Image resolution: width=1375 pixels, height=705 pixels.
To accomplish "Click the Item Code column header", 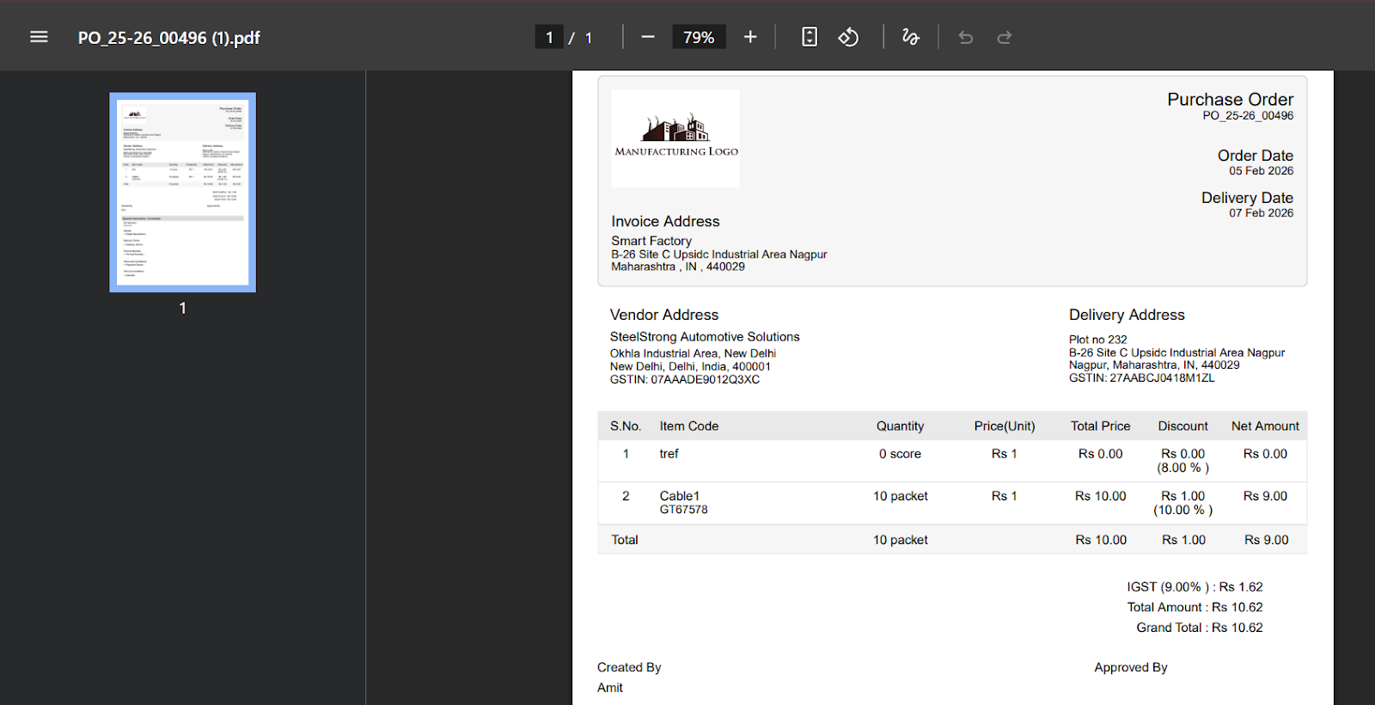I will 688,426.
